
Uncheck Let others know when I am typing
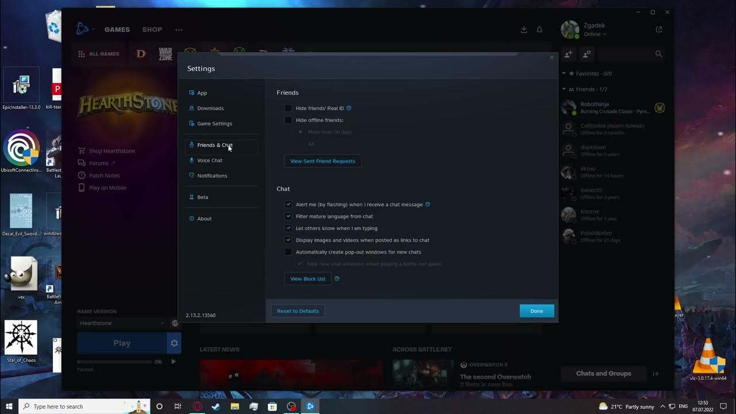(x=288, y=228)
